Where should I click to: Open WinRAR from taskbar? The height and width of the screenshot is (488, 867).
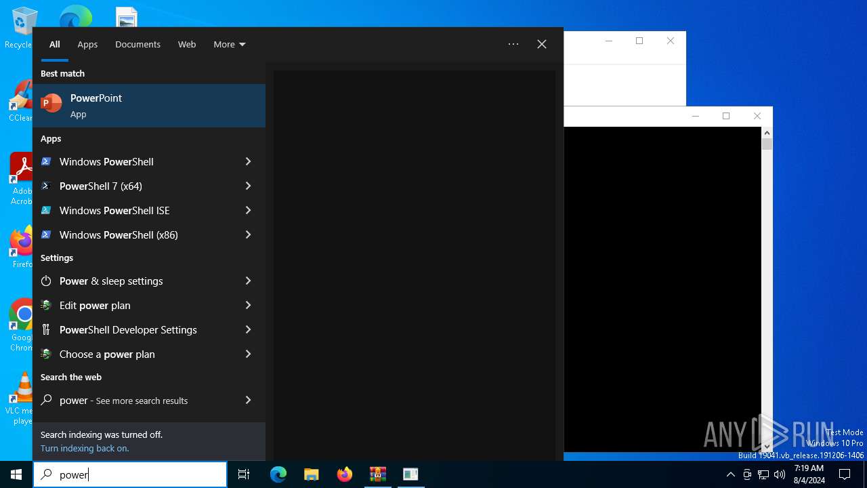pyautogui.click(x=378, y=474)
